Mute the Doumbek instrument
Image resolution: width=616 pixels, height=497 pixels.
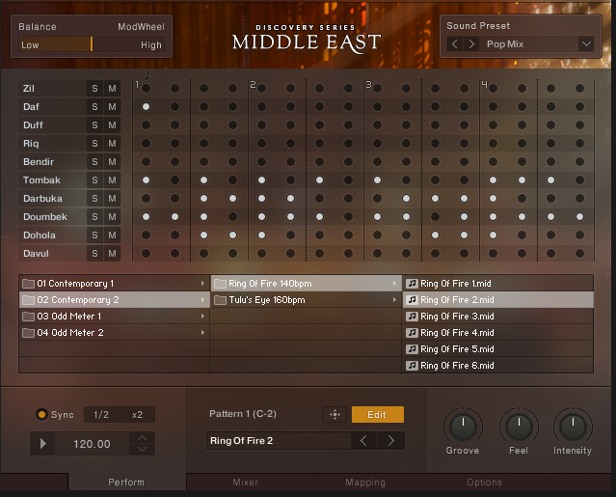(113, 217)
